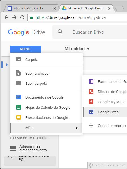Click the folder upload icon beside Subir carpeta

(x=18, y=83)
